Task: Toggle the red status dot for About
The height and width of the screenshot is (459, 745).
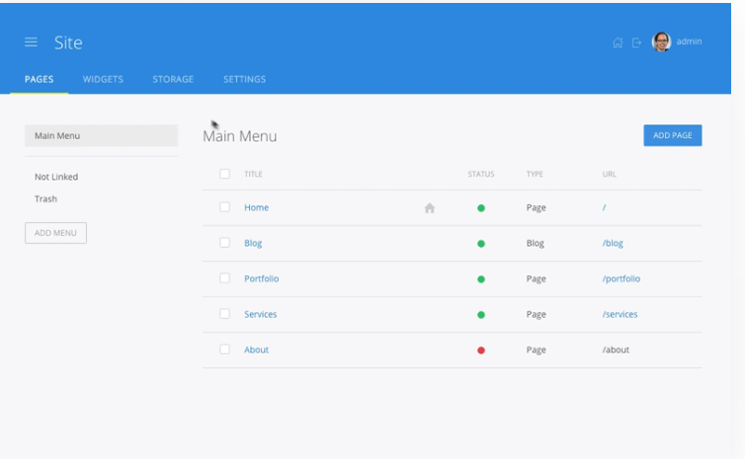Action: 481,350
